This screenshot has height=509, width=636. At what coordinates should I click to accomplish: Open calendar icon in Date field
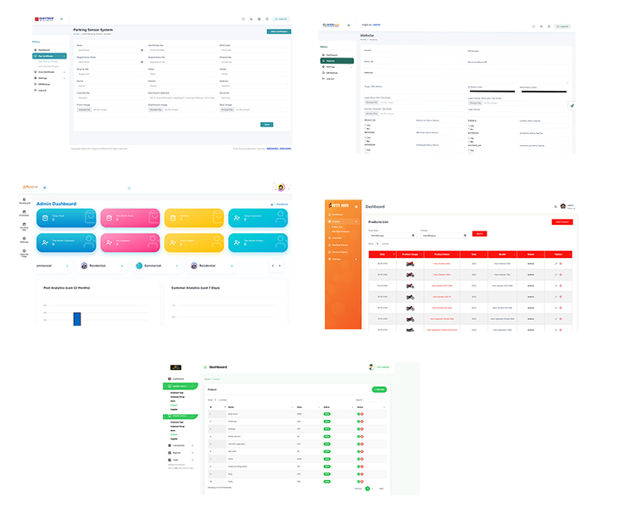pyautogui.click(x=142, y=50)
